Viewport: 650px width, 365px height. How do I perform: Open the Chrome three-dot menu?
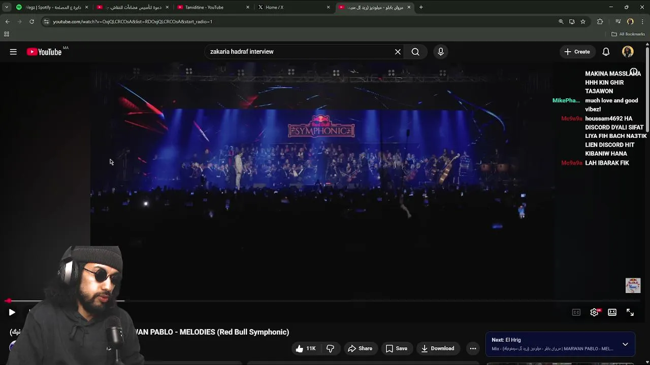[642, 21]
